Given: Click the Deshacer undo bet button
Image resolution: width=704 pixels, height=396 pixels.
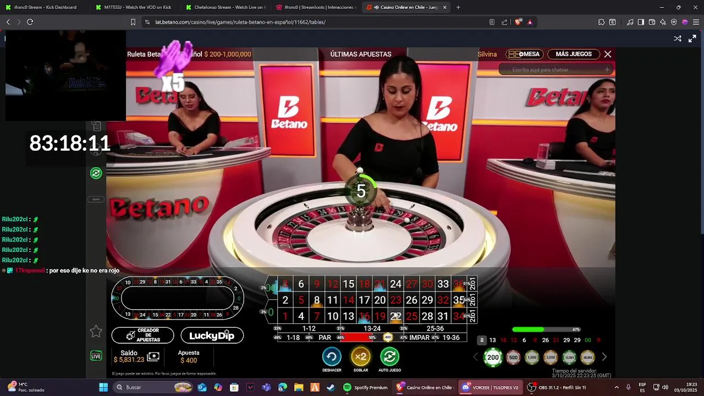Looking at the screenshot, I should (x=332, y=357).
